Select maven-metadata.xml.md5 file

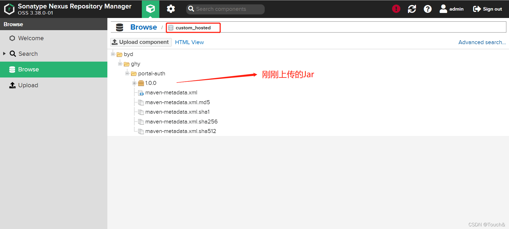pos(178,102)
